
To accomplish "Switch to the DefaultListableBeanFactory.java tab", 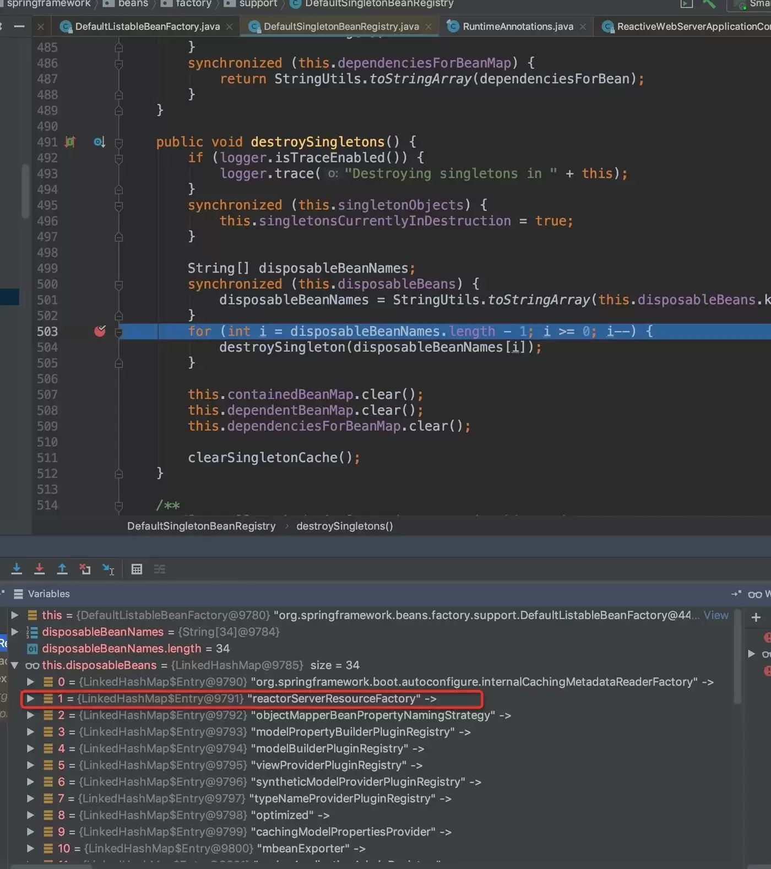I will (147, 26).
